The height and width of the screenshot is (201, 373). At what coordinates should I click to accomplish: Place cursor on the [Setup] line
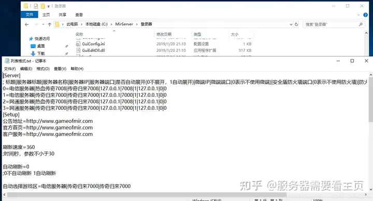11,114
